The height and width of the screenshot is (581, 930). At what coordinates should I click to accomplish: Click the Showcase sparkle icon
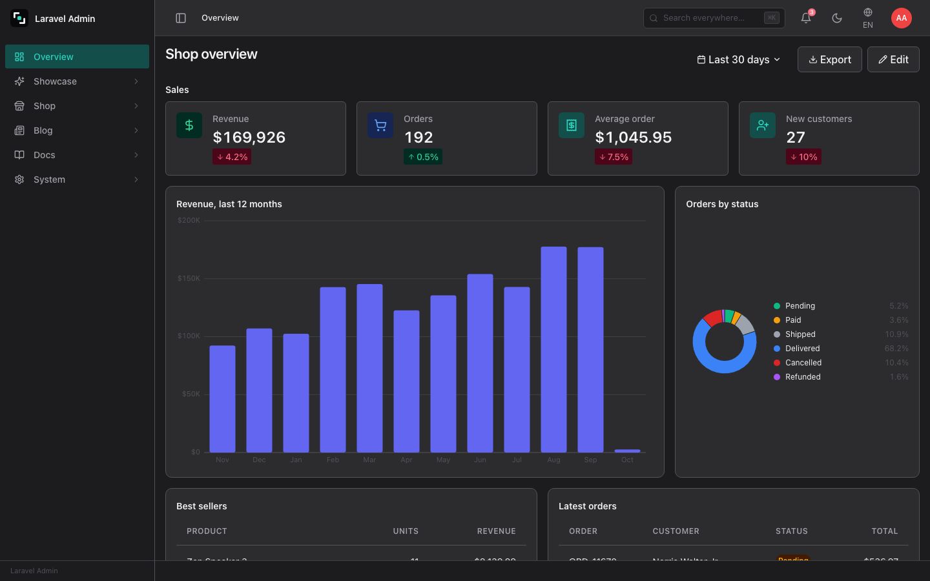coord(19,81)
